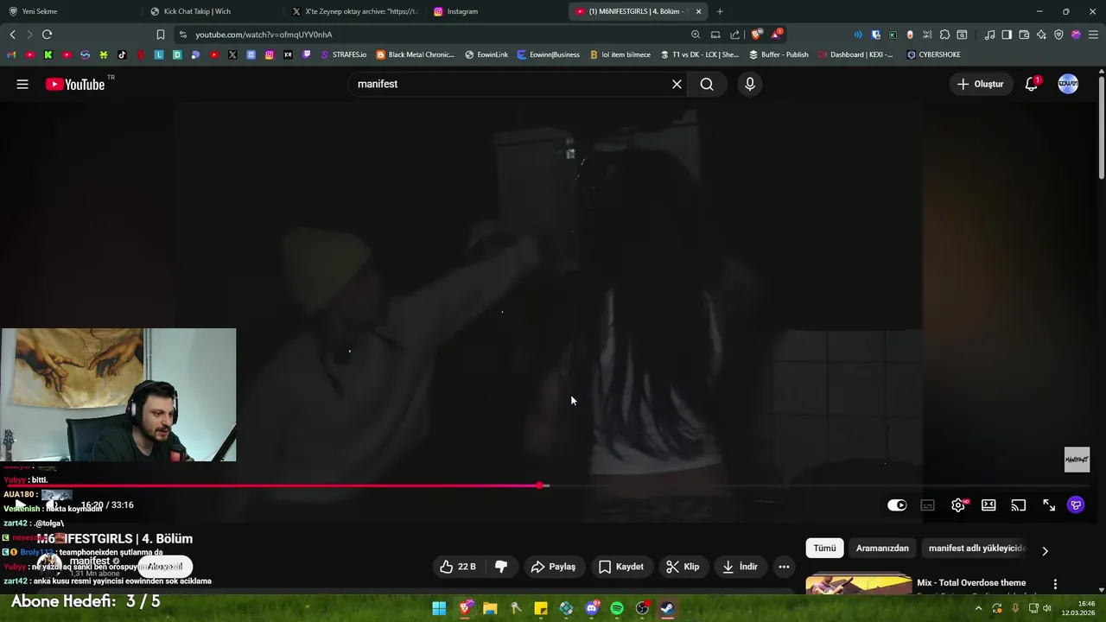Viewport: 1106px width, 622px height.
Task: Close the M6NIFESTGIRLS YouTube tab
Action: click(698, 11)
